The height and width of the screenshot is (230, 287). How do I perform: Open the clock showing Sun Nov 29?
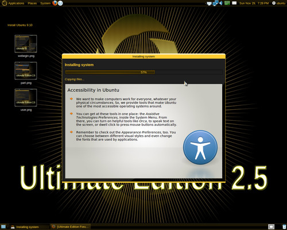(x=254, y=3)
